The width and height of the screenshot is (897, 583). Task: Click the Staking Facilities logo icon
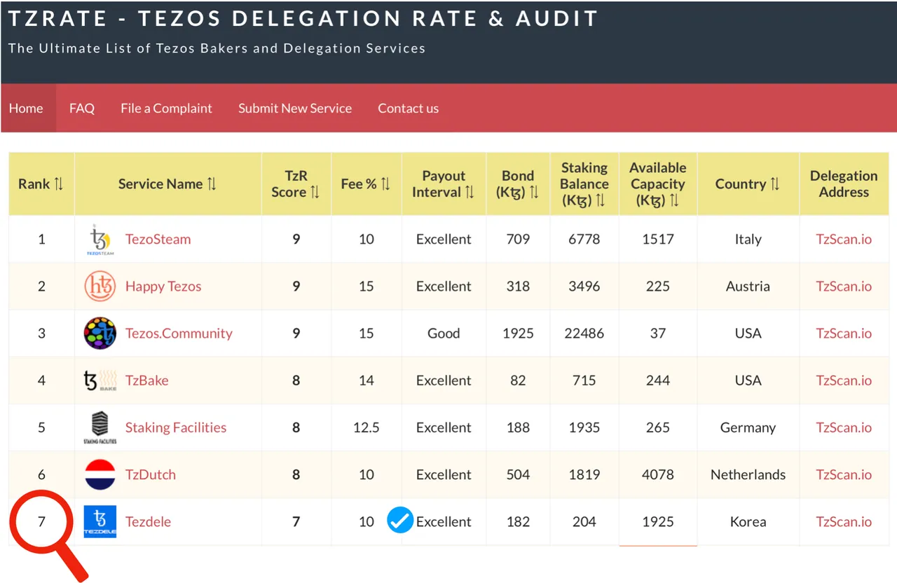100,427
